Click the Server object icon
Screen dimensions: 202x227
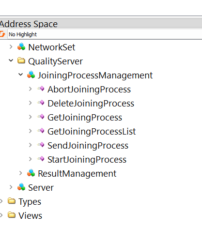[21, 187]
